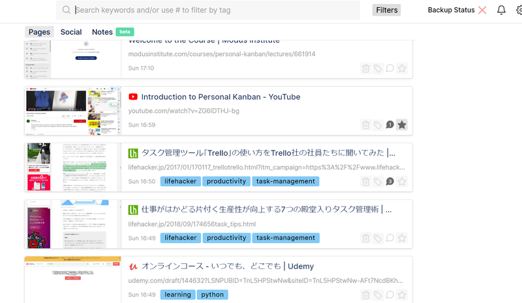Add tags to the Modus Institute entry

(378, 68)
